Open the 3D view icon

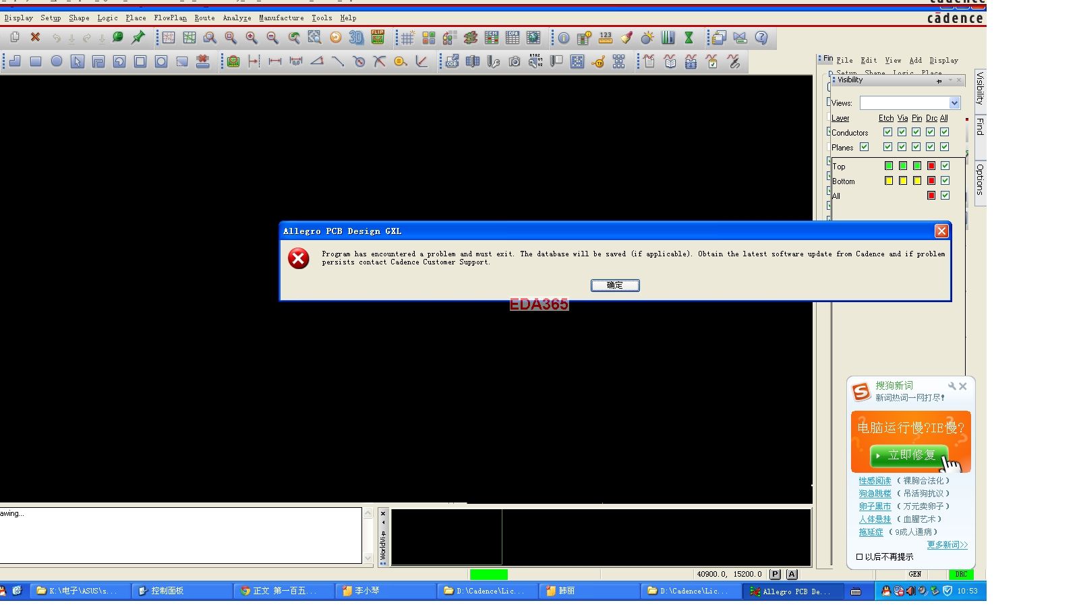(x=356, y=38)
